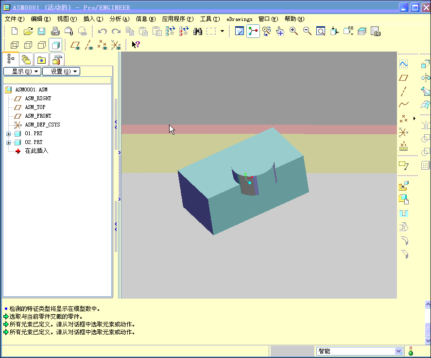Click the Paste icon

pyautogui.click(x=143, y=31)
